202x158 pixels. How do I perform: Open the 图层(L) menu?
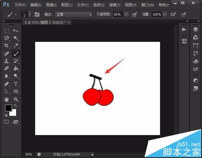tap(67, 5)
